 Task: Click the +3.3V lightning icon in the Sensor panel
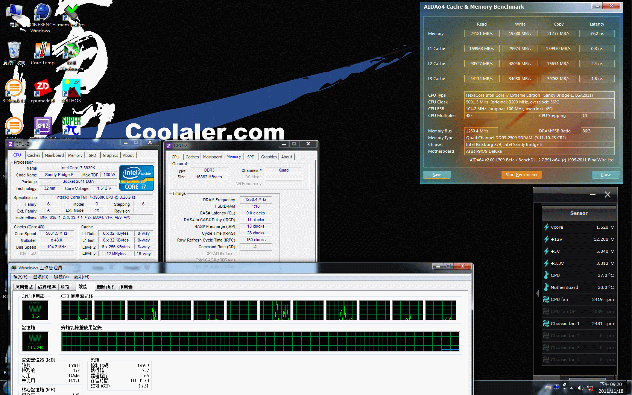[546, 263]
